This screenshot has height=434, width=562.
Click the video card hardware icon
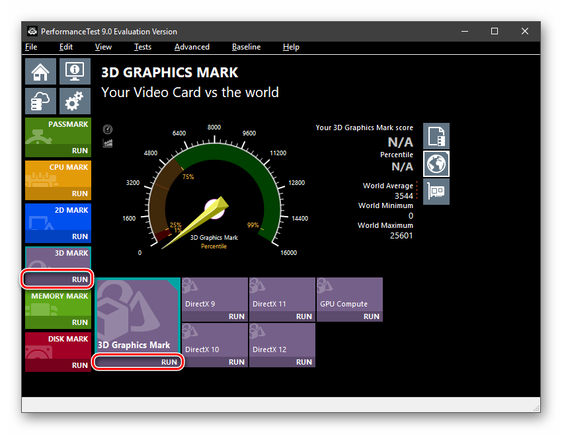coord(436,192)
